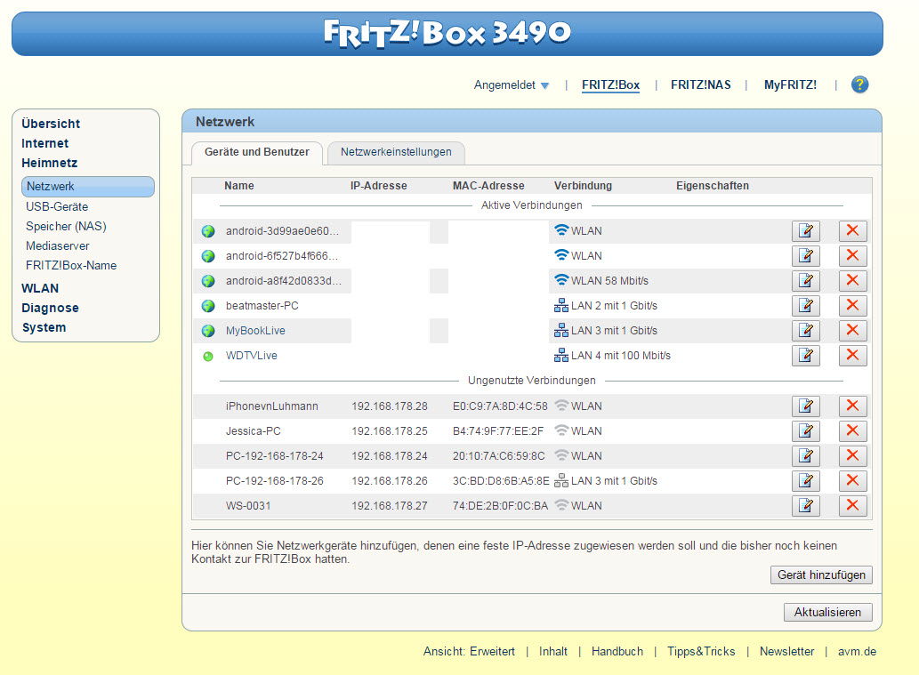The width and height of the screenshot is (919, 675).
Task: Edit the beatmaster-PC device entry
Action: [x=806, y=305]
